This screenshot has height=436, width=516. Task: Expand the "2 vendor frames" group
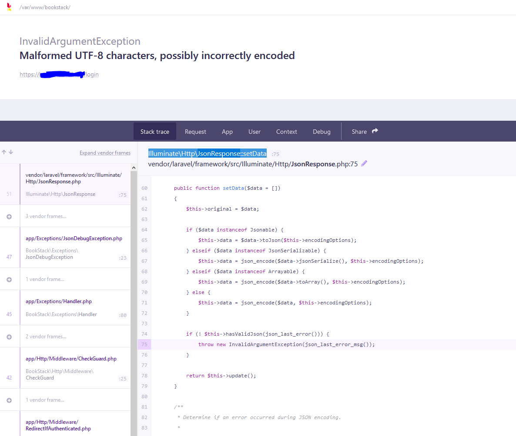click(x=10, y=336)
